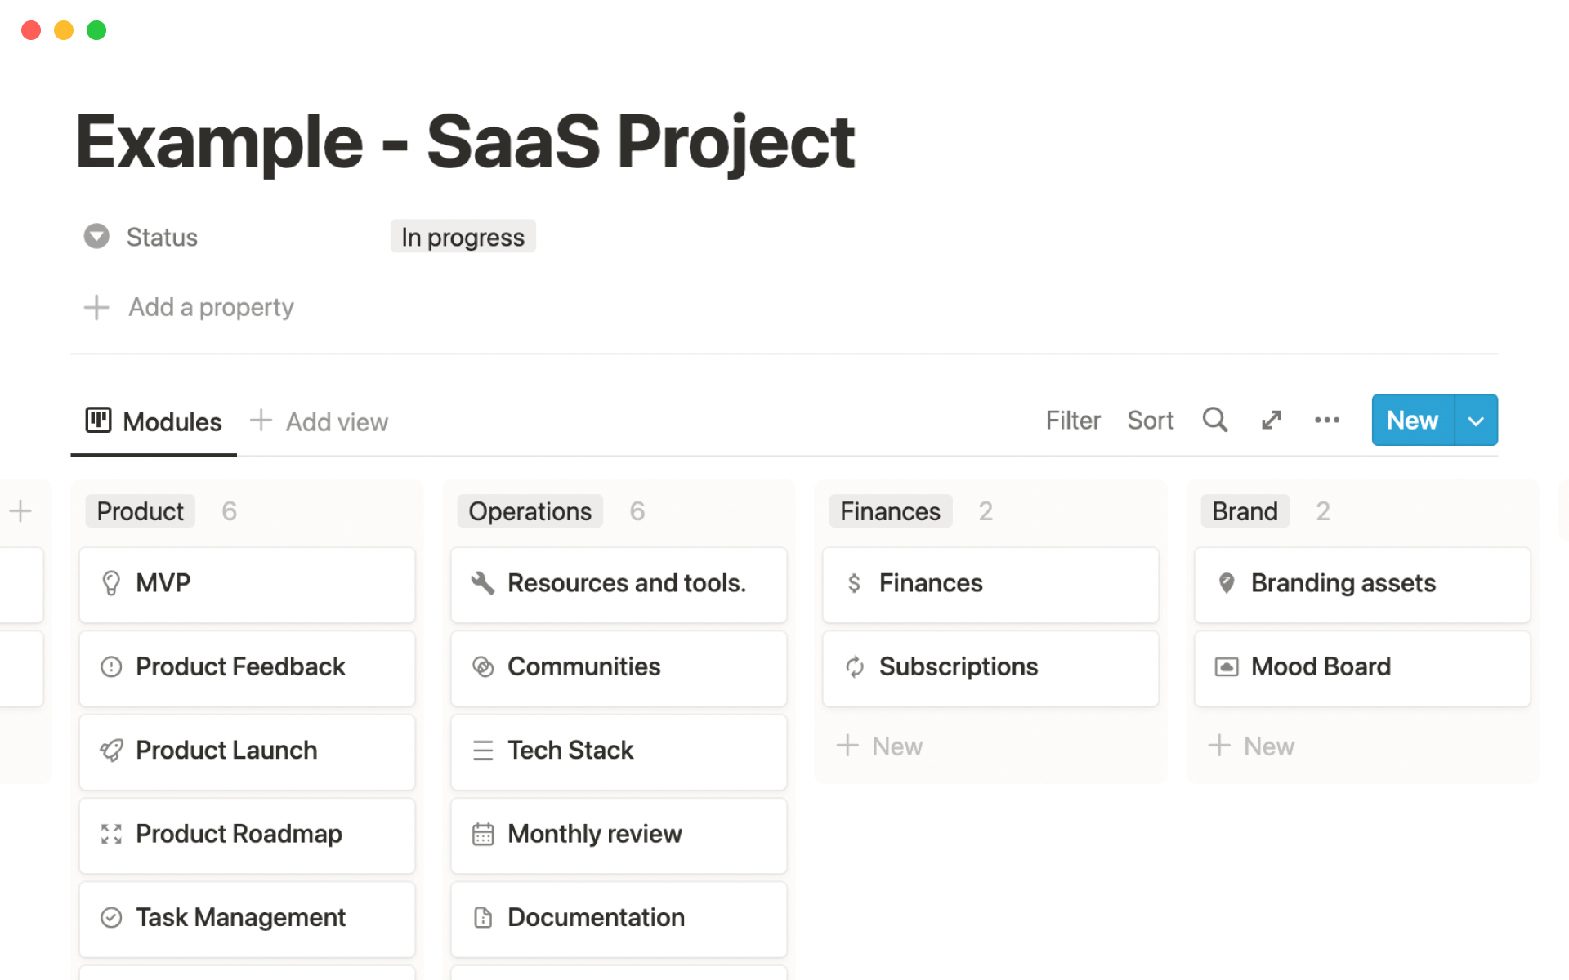Viewport: 1569px width, 980px height.
Task: Click the search magnifier icon
Action: click(1214, 420)
